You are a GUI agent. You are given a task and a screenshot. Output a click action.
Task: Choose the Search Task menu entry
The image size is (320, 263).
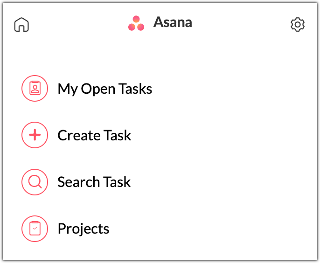(94, 182)
